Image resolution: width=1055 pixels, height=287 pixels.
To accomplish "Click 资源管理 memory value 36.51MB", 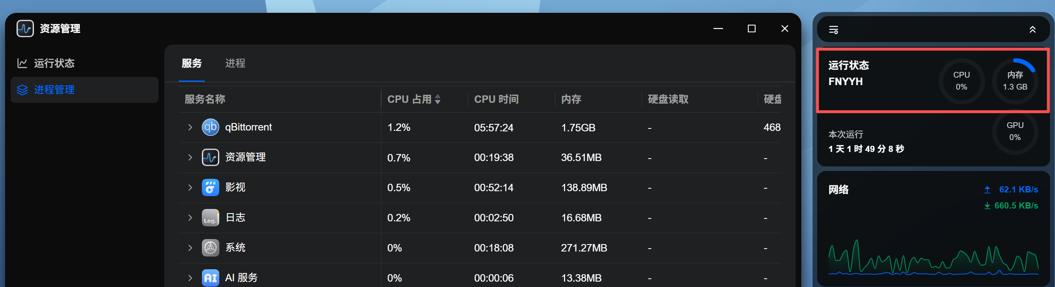I will (581, 158).
